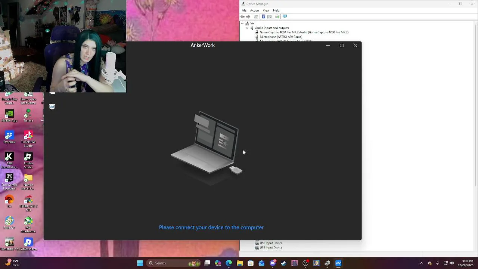Image resolution: width=478 pixels, height=269 pixels.
Task: Open the MSI Kombustor desktop shortcut
Action: coord(9,160)
